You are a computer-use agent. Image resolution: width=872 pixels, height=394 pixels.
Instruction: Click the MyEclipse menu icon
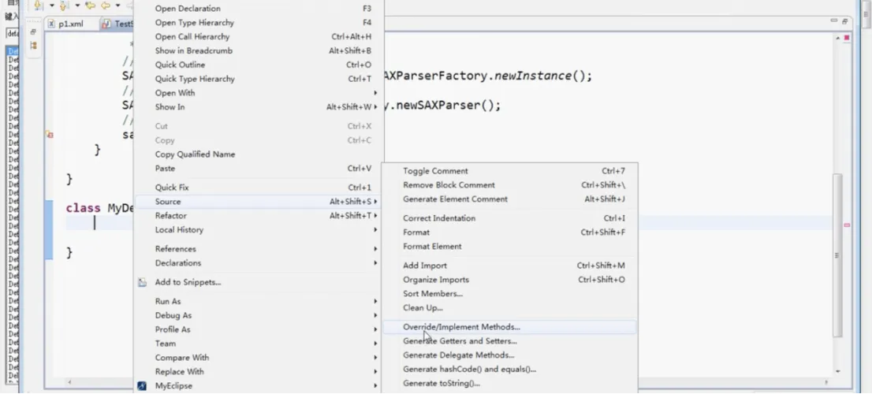[143, 385]
